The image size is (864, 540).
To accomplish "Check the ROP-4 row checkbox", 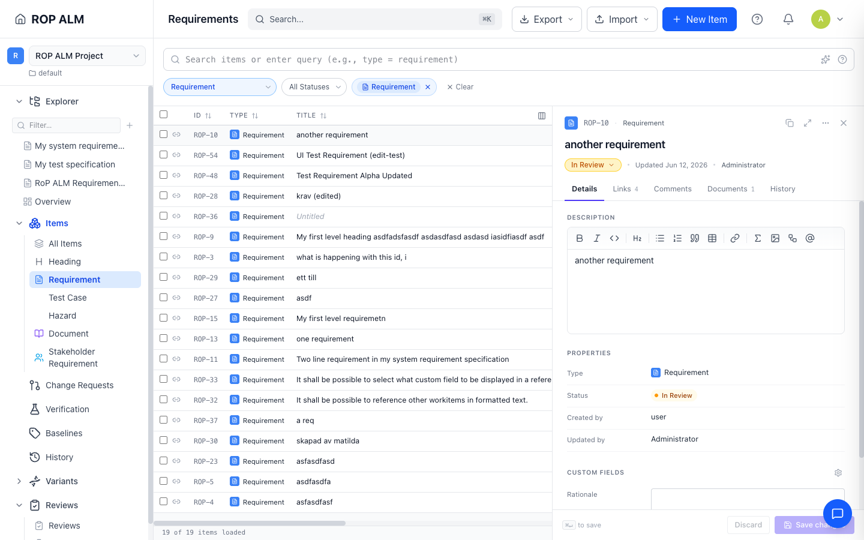I will tap(163, 502).
